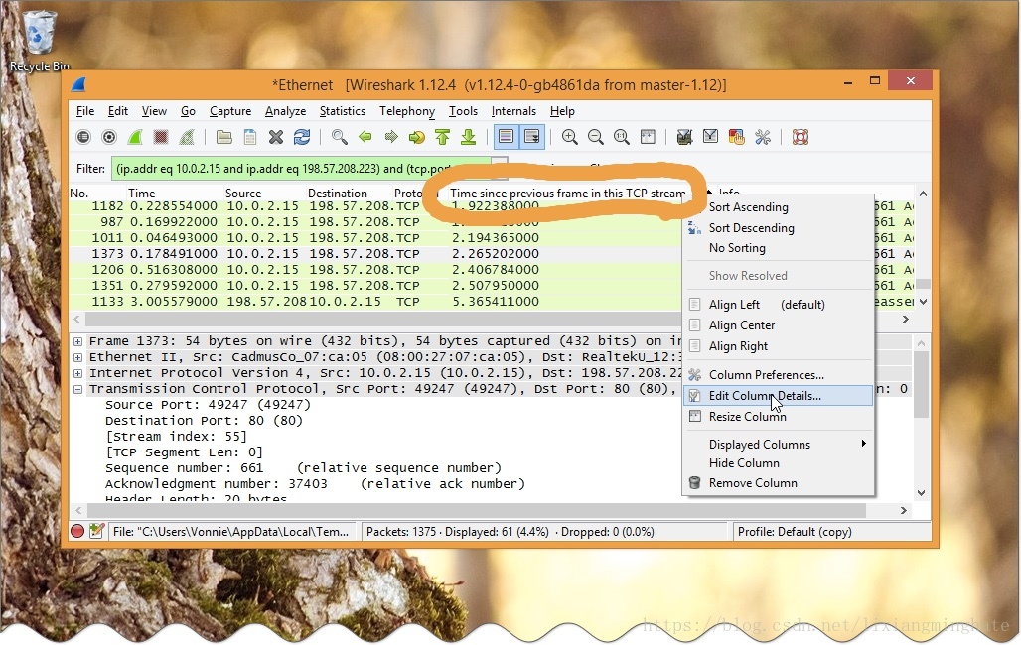Click the Time column header
Viewport: 1021px width, 645px height.
pyautogui.click(x=174, y=193)
